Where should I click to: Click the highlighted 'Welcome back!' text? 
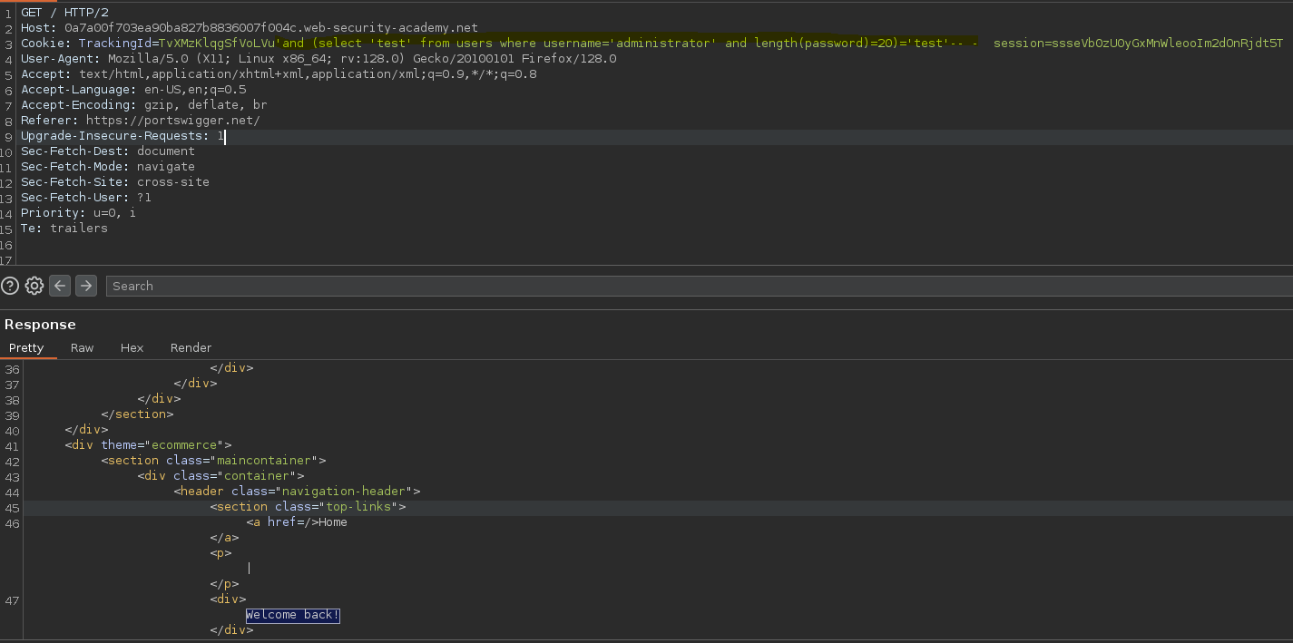coord(293,615)
